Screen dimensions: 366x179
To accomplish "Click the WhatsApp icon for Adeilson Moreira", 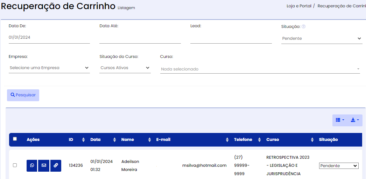I will [x=32, y=165].
